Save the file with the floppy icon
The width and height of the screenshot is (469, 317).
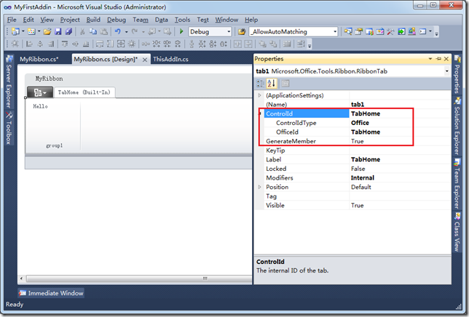coord(58,31)
